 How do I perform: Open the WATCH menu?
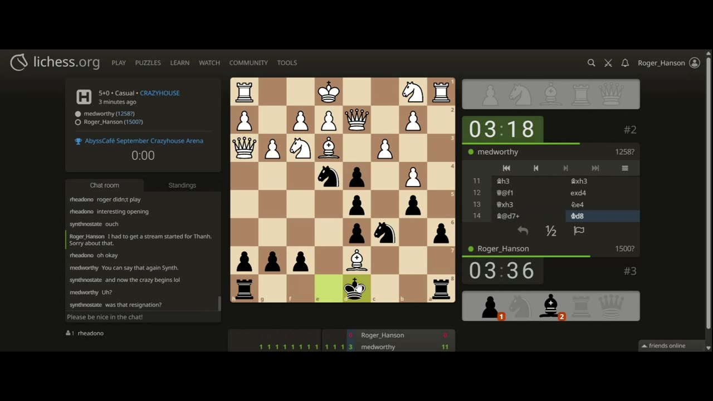pyautogui.click(x=209, y=63)
